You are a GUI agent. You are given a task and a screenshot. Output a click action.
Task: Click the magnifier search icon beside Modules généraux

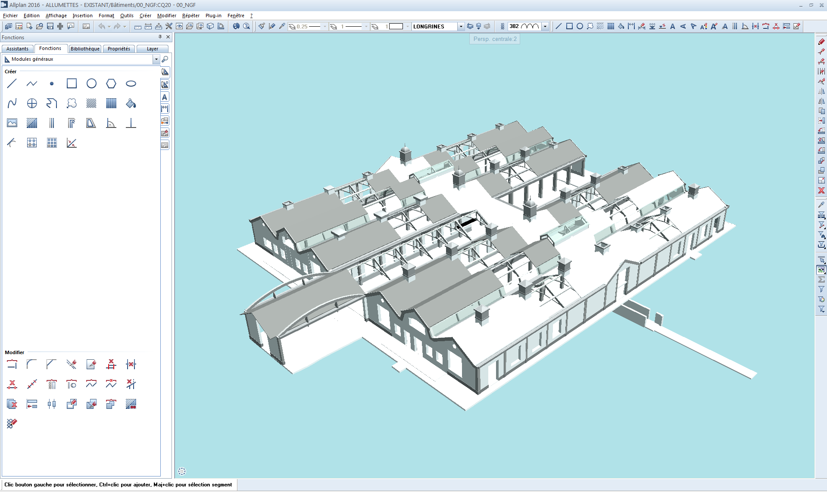[165, 59]
